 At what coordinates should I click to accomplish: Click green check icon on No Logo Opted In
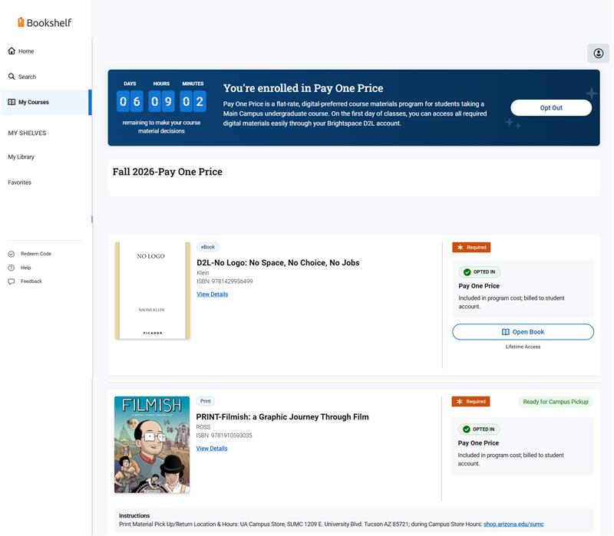(467, 272)
